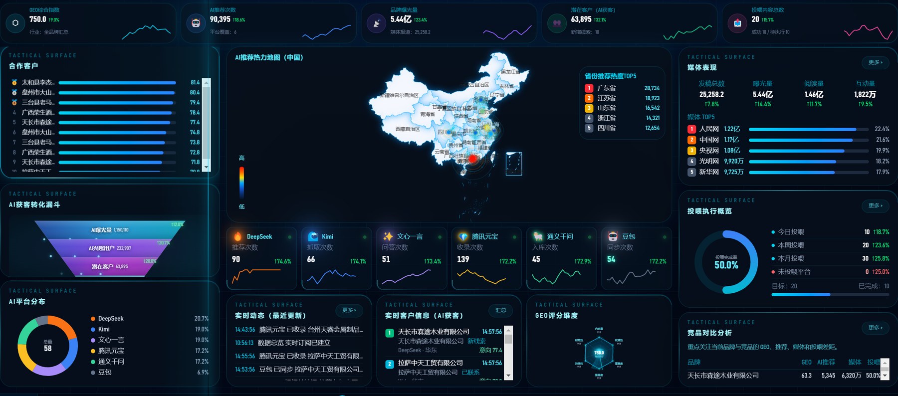The image size is (898, 396).
Task: Click the AI平台分布 donut chart total 58
Action: coord(48,346)
